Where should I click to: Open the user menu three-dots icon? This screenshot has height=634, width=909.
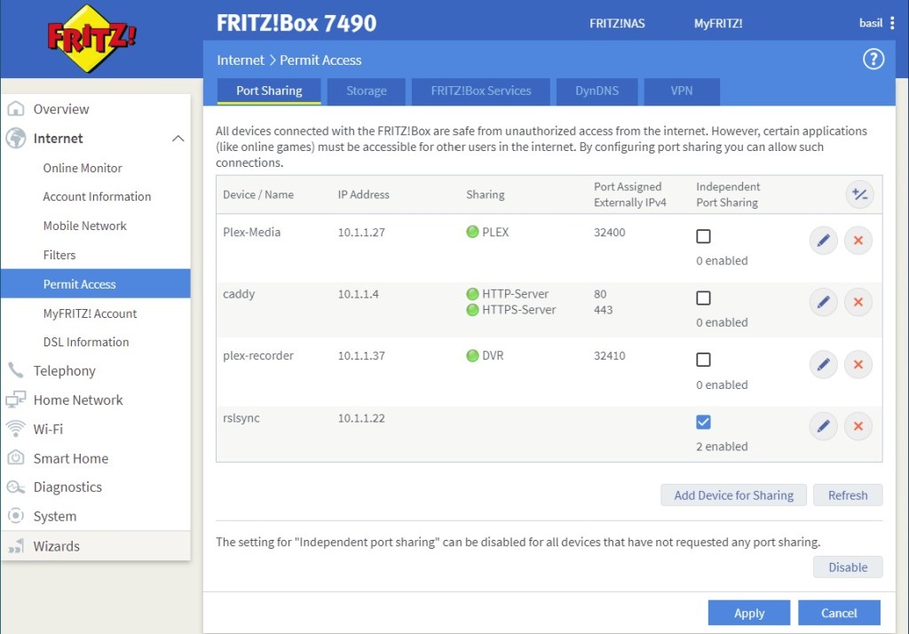click(x=891, y=23)
